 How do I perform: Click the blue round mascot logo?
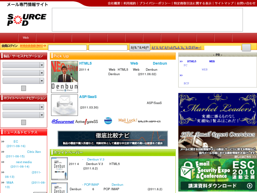click(x=108, y=121)
